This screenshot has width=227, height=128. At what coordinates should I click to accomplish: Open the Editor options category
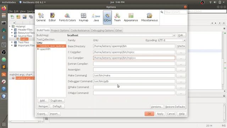point(52,17)
